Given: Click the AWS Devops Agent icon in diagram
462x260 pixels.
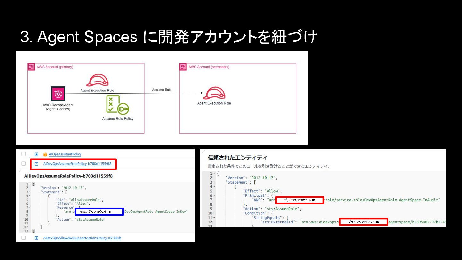Looking at the screenshot, I should [x=58, y=94].
